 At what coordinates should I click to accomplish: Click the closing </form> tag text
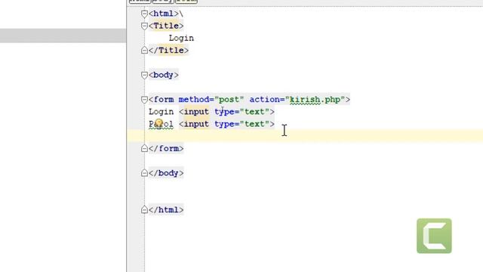click(x=166, y=149)
